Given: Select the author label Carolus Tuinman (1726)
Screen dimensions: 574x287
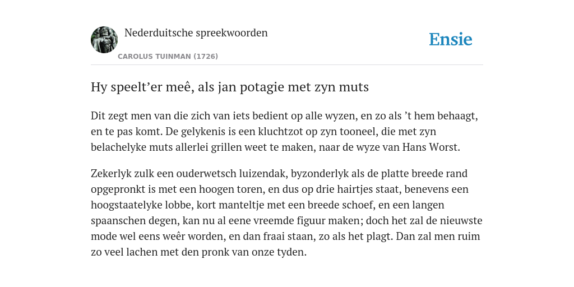Looking at the screenshot, I should tap(168, 57).
